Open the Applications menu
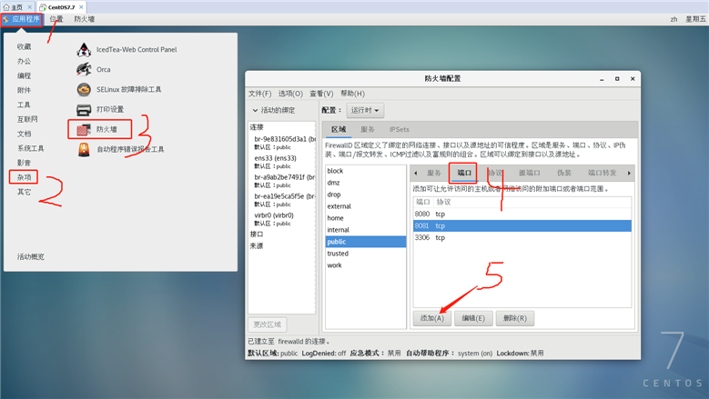The height and width of the screenshot is (399, 709). pyautogui.click(x=22, y=19)
